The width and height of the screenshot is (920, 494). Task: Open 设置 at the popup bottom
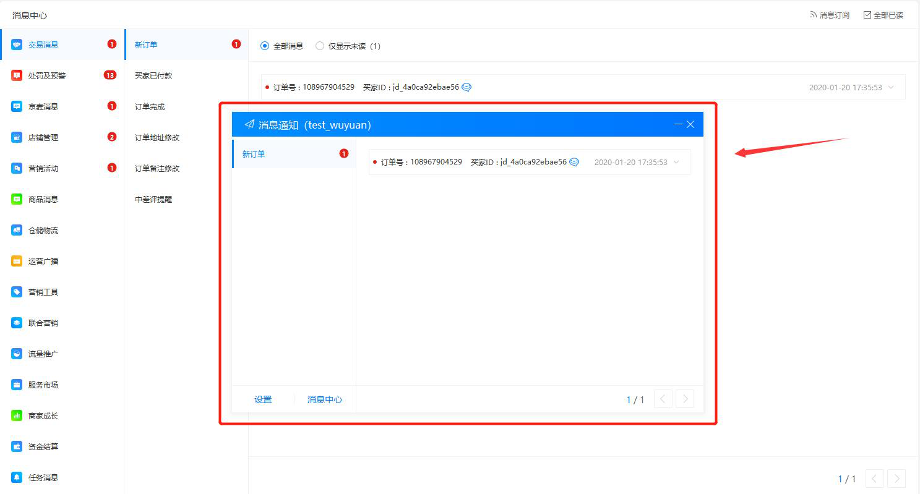click(262, 399)
